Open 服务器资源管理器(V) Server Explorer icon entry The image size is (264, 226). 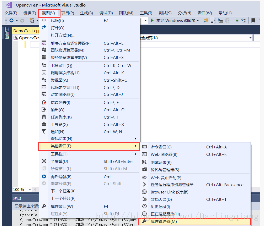pos(89,57)
